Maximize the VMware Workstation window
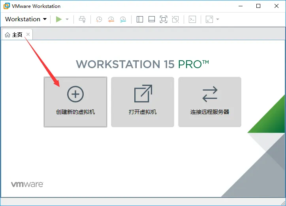 click(258, 6)
